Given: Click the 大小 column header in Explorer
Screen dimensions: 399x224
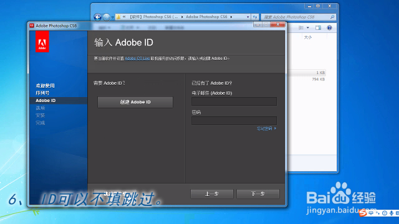Looking at the screenshot, I should [307, 37].
